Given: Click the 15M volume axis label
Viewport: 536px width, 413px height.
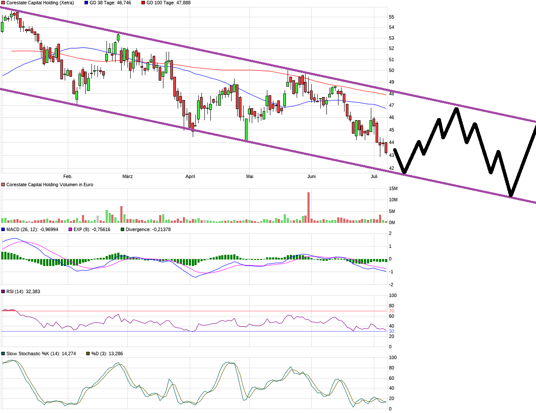Looking at the screenshot, I should 393,188.
